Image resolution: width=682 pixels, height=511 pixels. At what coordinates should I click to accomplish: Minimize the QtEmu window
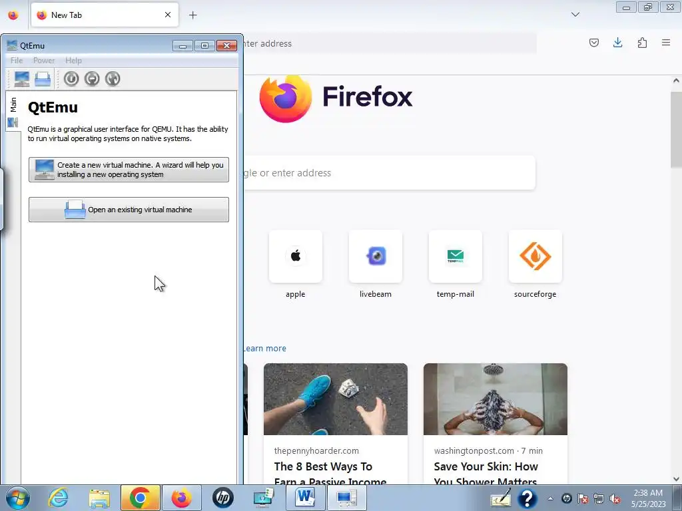pyautogui.click(x=182, y=46)
